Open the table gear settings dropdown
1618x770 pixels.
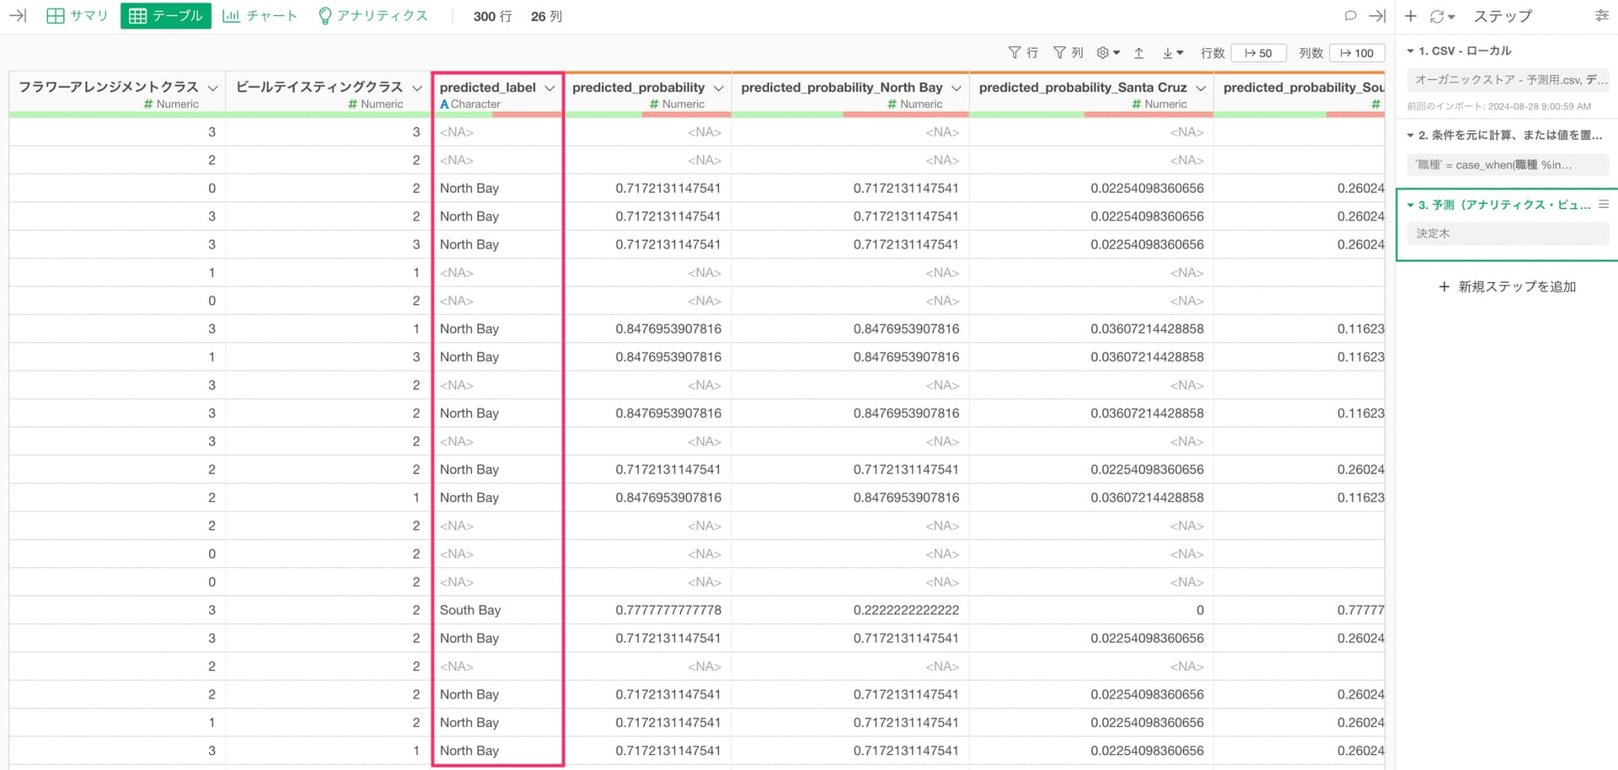1107,52
